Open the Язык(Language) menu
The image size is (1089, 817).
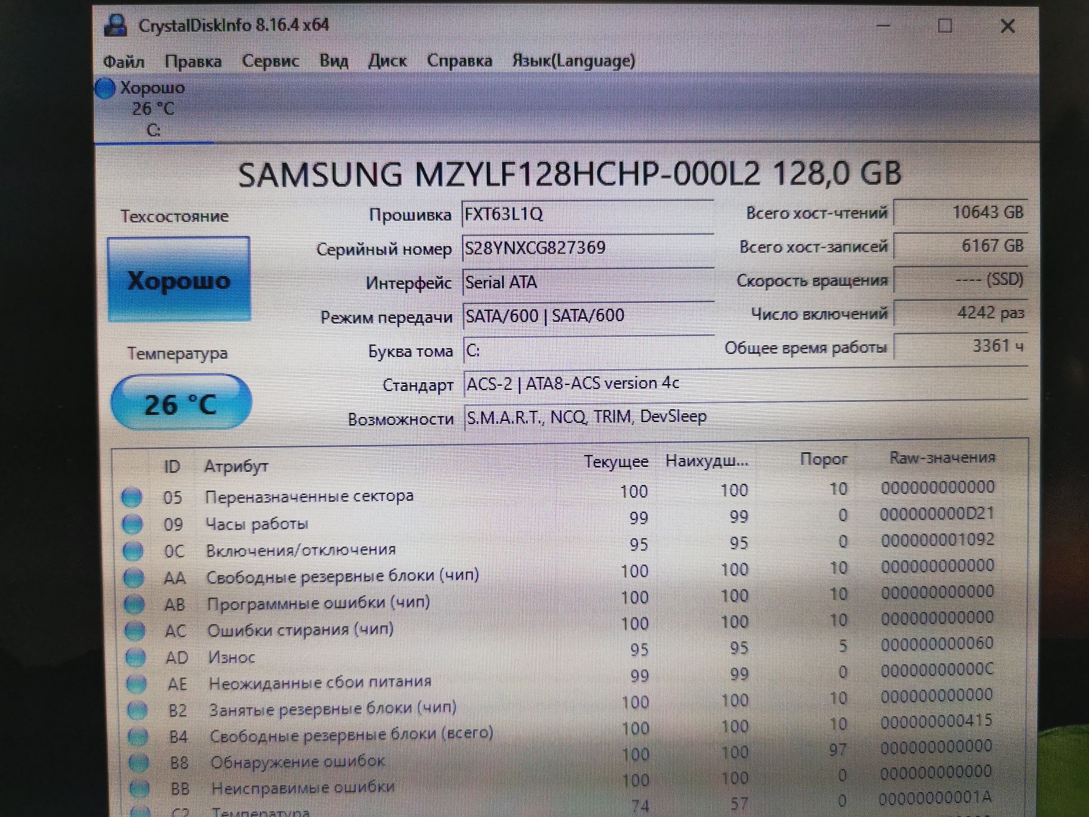point(574,61)
